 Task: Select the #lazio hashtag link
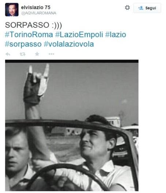pyautogui.click(x=116, y=34)
